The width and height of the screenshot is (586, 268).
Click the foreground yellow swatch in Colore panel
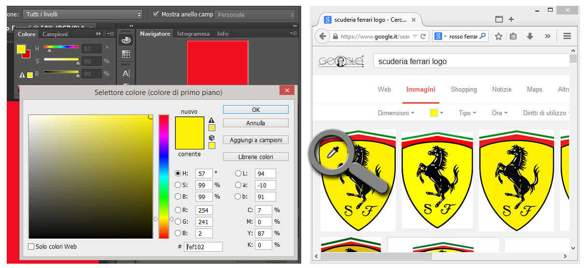[x=21, y=49]
